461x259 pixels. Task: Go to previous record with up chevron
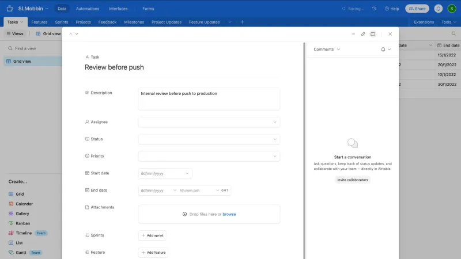click(70, 34)
